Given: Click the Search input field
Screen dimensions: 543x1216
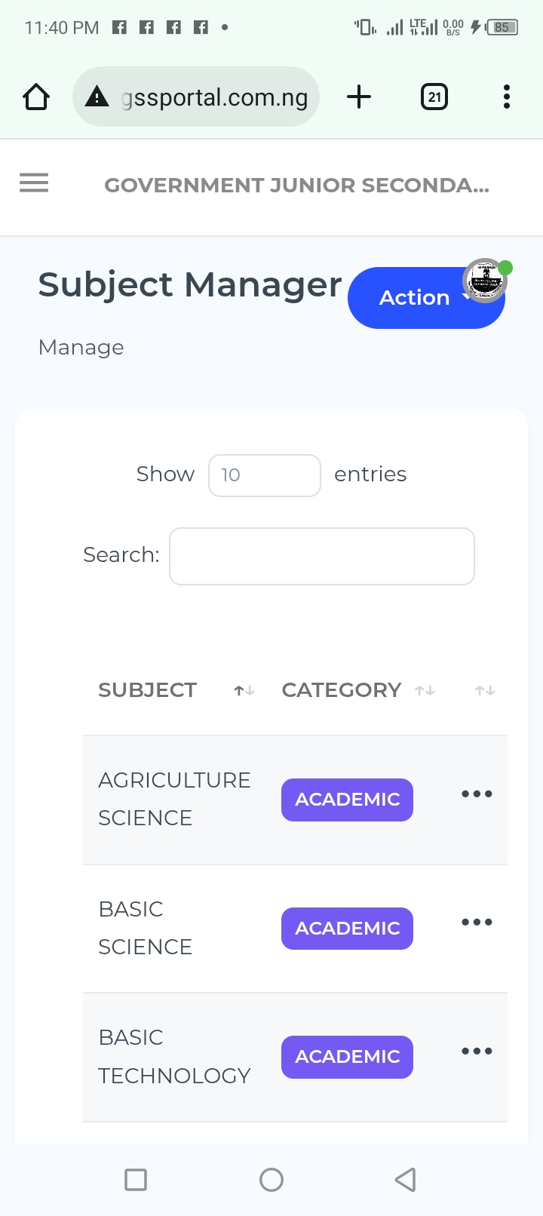Looking at the screenshot, I should (x=322, y=557).
